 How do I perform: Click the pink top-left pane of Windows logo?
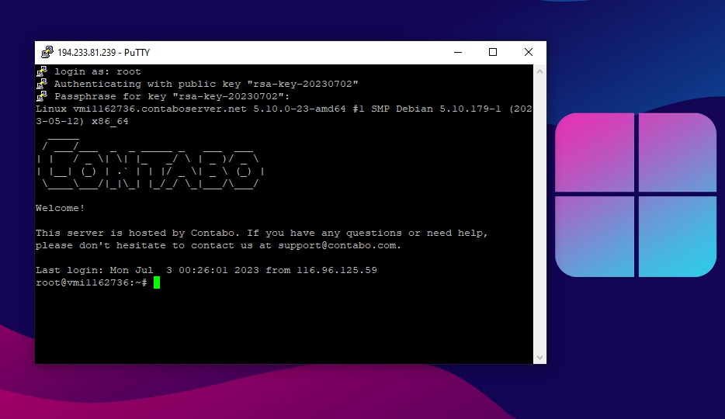[x=593, y=152]
